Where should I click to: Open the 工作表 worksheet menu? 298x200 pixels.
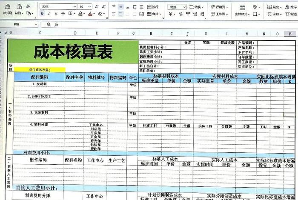point(219,14)
